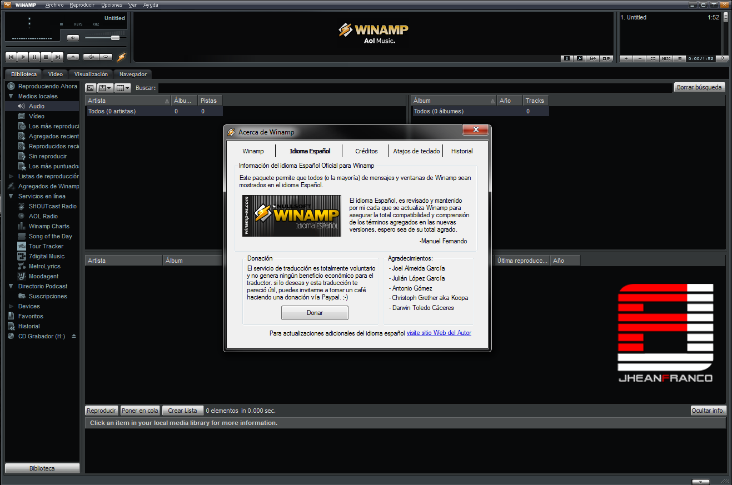Click the Biblioteca button at the bottom of the sidebar
Screen dimensions: 732x485
coord(42,468)
